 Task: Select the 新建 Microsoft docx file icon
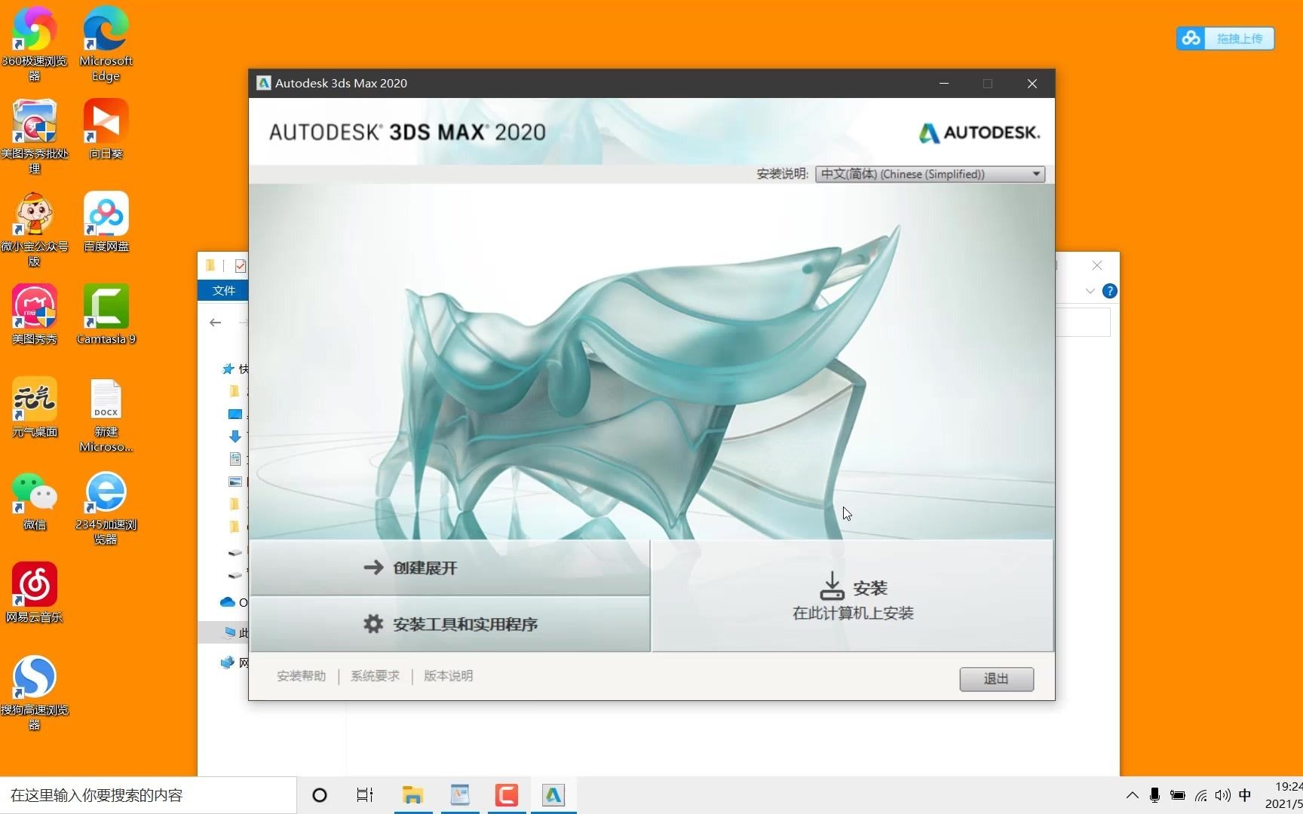click(106, 415)
